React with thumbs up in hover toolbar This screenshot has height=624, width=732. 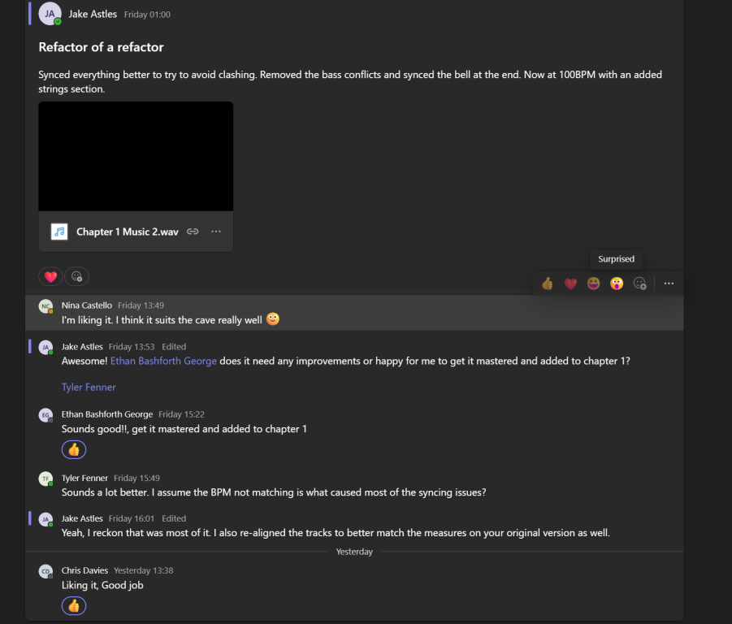click(x=547, y=284)
